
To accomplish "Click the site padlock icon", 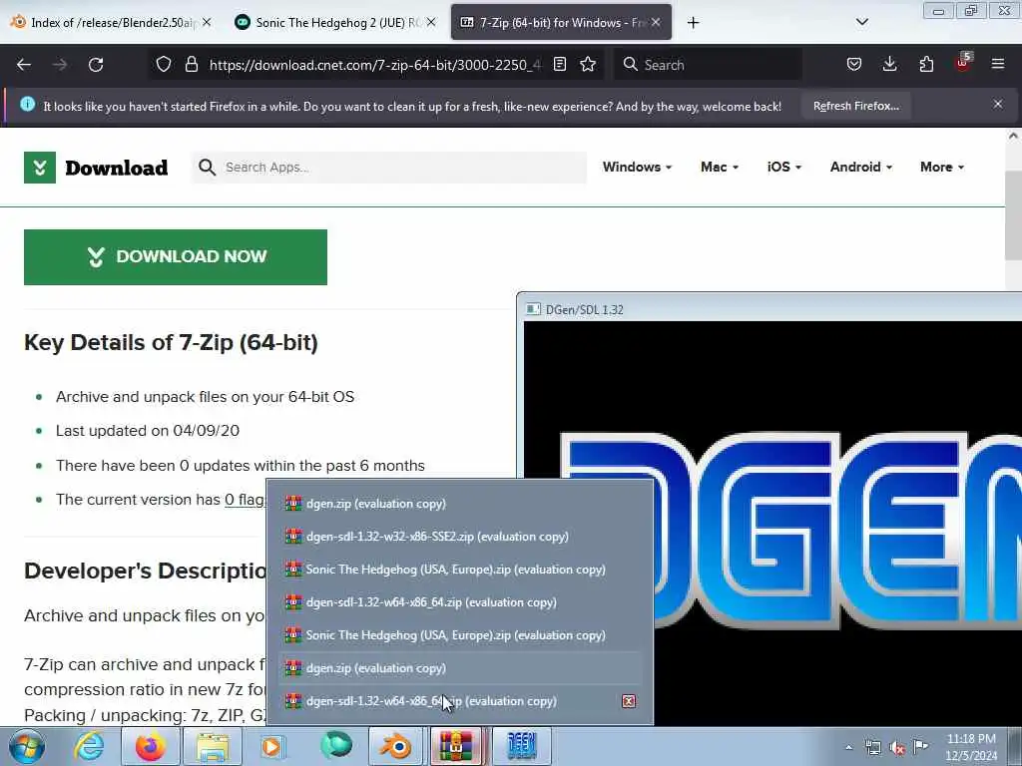I will pyautogui.click(x=191, y=65).
